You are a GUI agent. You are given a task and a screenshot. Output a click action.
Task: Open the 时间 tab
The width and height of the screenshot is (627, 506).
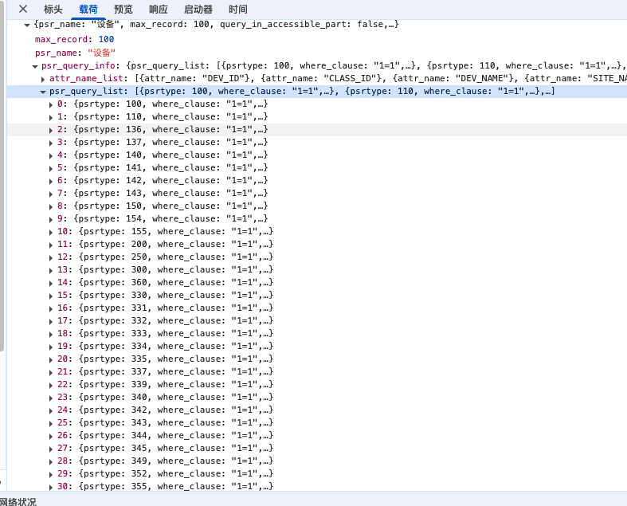pyautogui.click(x=238, y=10)
